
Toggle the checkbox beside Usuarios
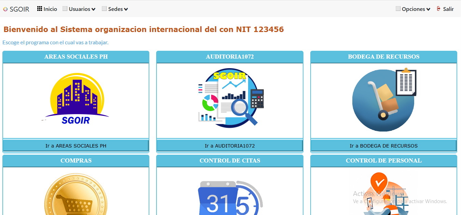[x=64, y=9]
